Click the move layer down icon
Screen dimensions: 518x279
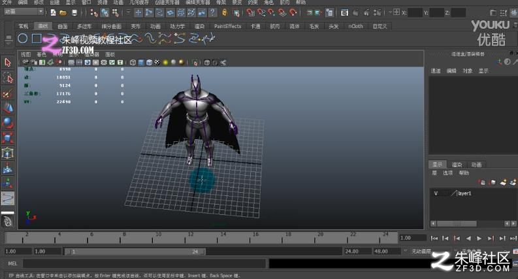tap(493, 182)
